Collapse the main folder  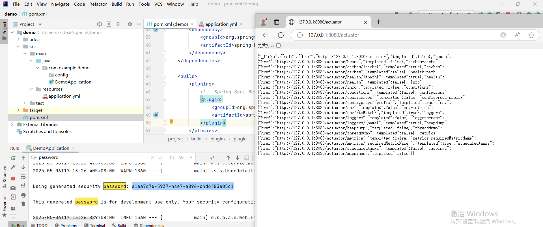point(25,53)
